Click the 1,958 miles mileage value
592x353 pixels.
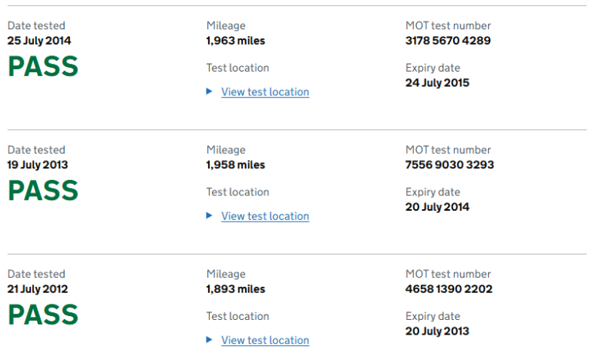[235, 165]
